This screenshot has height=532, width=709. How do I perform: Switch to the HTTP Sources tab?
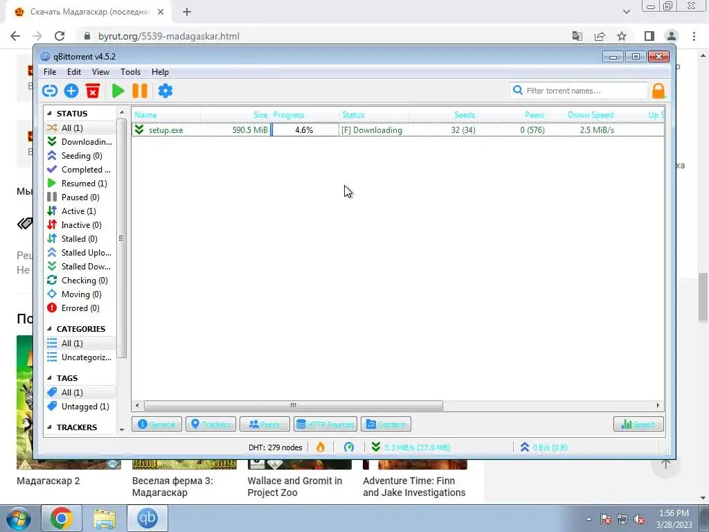tap(325, 425)
